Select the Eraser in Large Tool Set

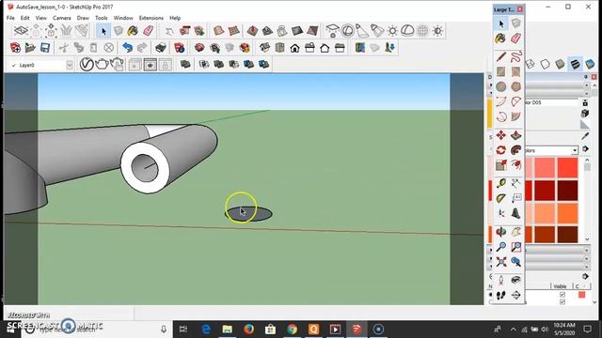[516, 38]
